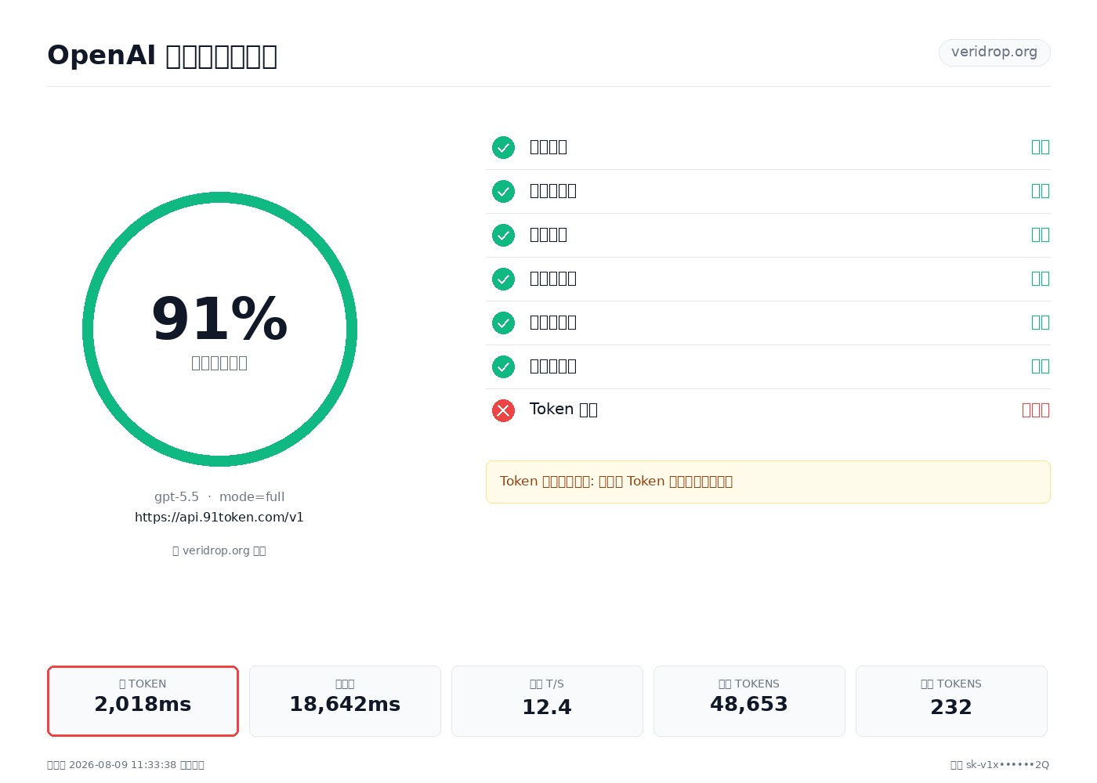Screen dimensions: 1097x783
Task: Select the red-bordered 2,018ms TOKEN card
Action: click(143, 701)
